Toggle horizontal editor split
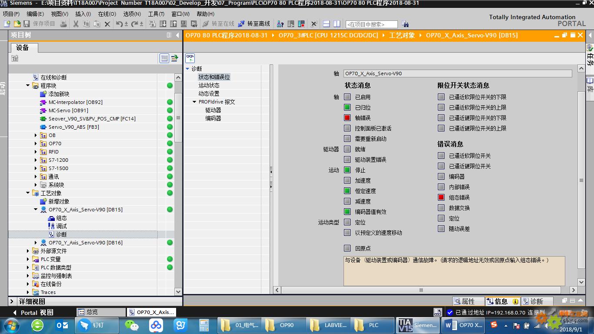The width and height of the screenshot is (594, 334). [326, 24]
